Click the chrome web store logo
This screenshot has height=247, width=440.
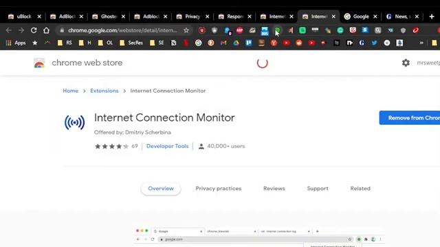pyautogui.click(x=39, y=62)
